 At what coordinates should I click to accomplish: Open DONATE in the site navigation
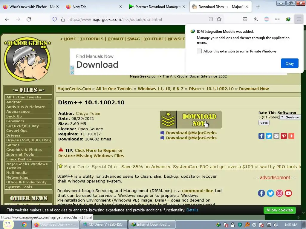point(116,39)
